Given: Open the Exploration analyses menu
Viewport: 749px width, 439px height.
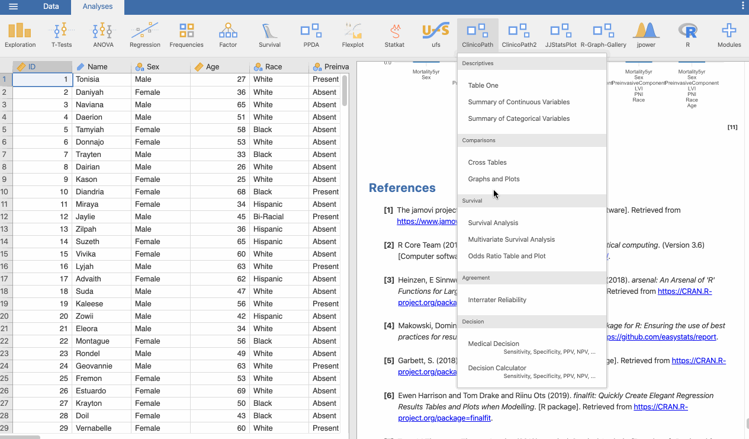Looking at the screenshot, I should [20, 35].
